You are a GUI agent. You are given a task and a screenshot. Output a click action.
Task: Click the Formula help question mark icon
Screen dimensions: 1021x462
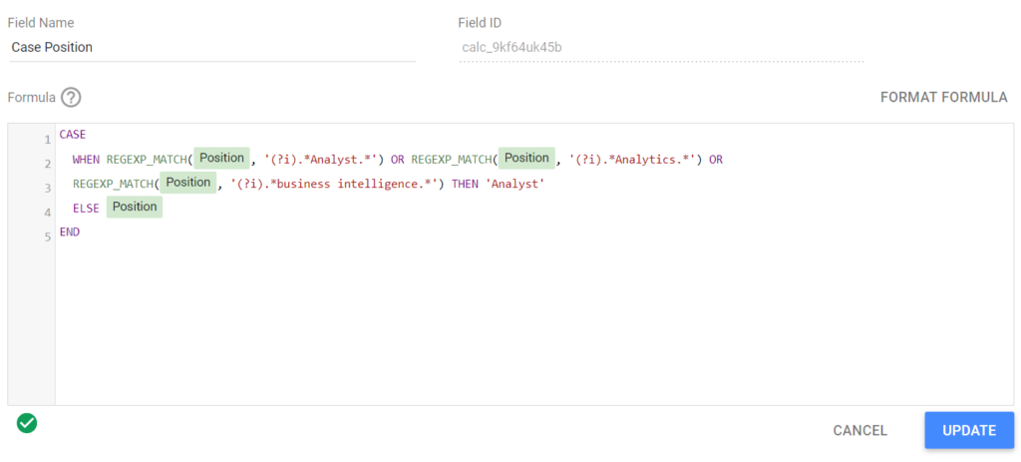click(71, 98)
